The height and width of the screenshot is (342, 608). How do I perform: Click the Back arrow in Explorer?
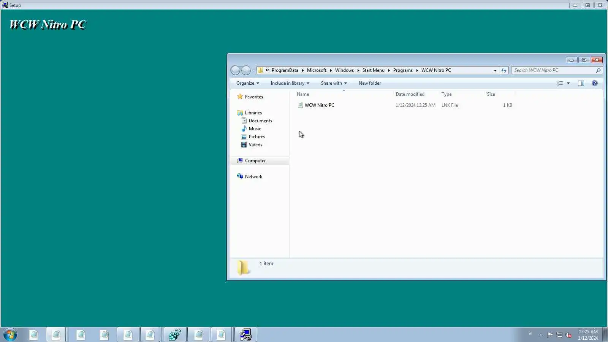[235, 70]
